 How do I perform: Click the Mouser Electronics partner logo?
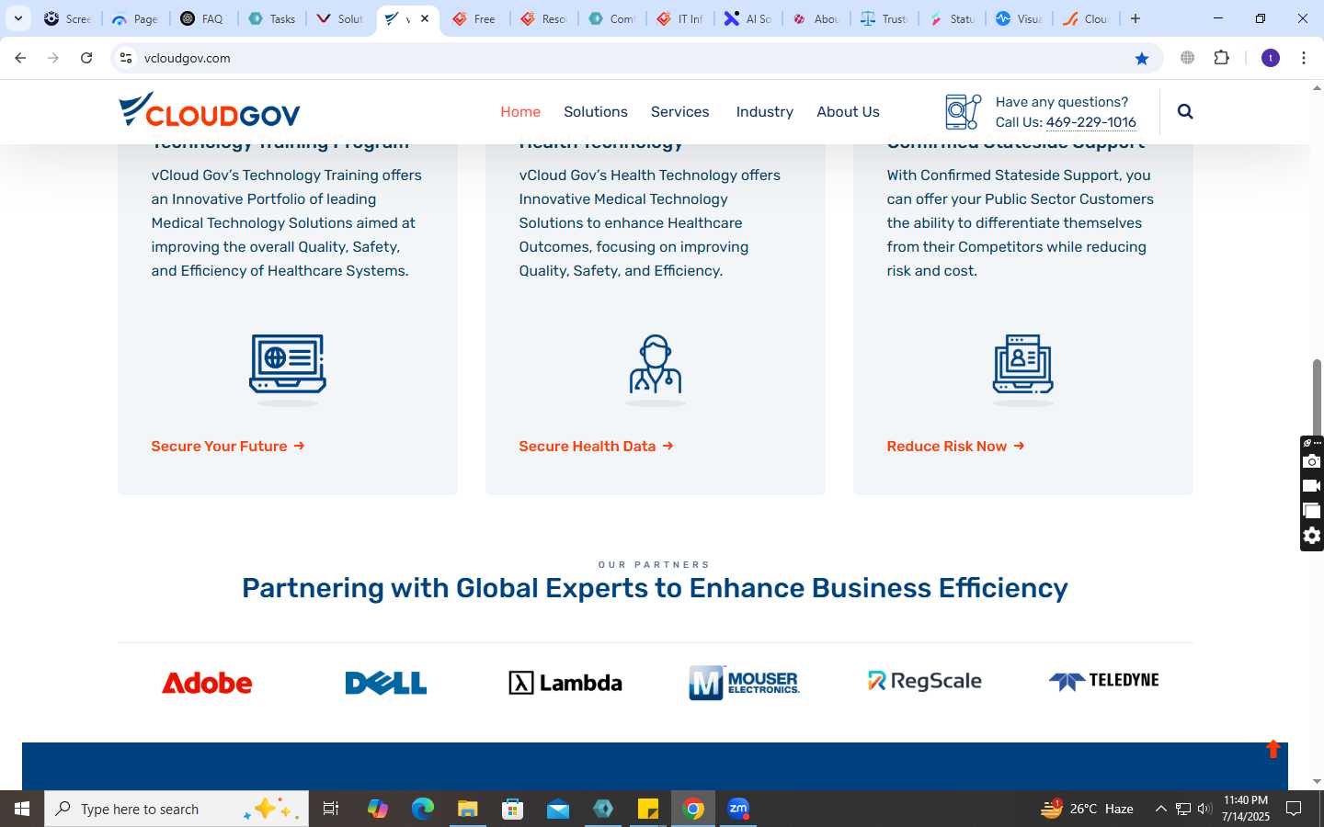(x=745, y=683)
